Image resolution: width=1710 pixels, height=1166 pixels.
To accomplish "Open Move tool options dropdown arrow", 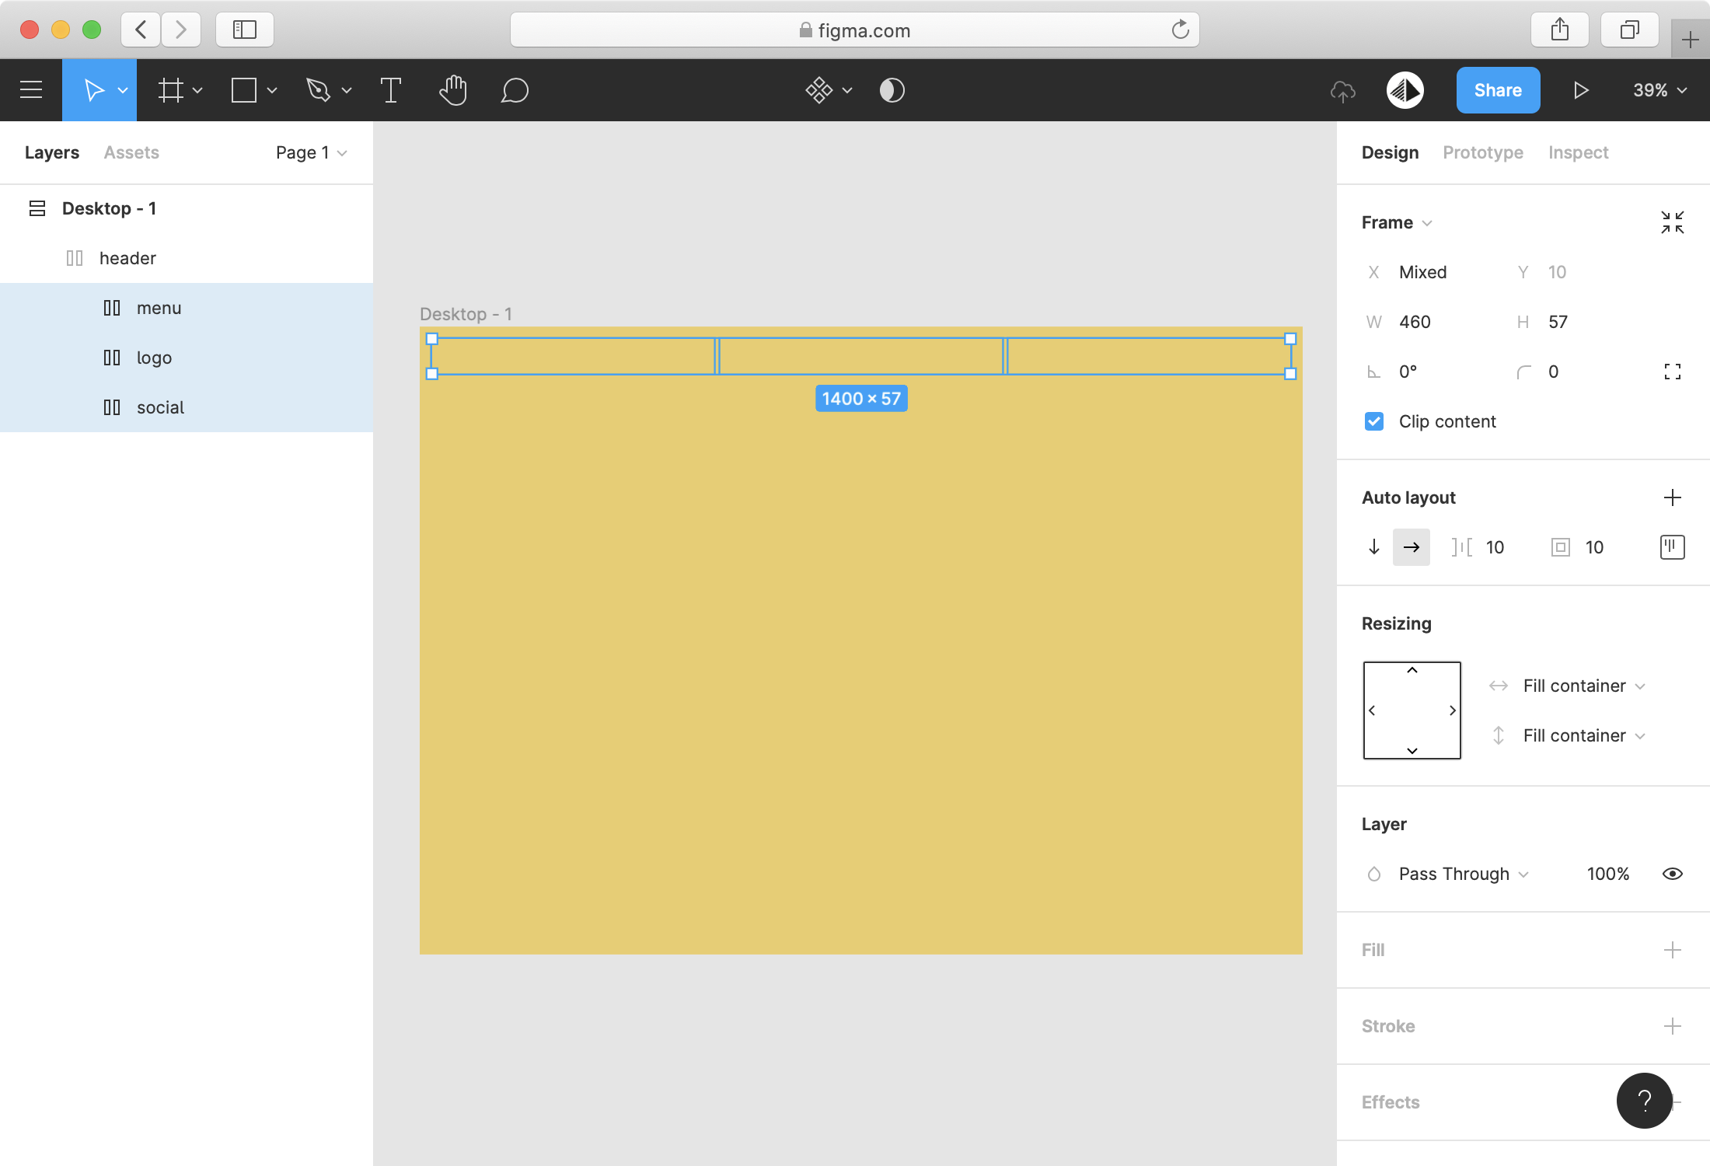I will (x=123, y=91).
